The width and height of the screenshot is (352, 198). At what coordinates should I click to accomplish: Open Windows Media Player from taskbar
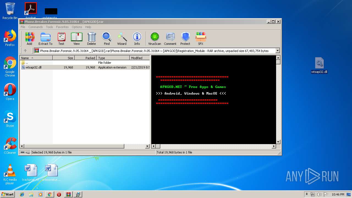point(40,194)
